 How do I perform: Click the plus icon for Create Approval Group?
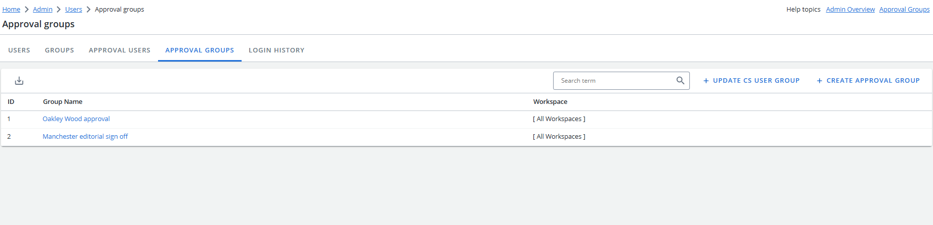pos(820,81)
